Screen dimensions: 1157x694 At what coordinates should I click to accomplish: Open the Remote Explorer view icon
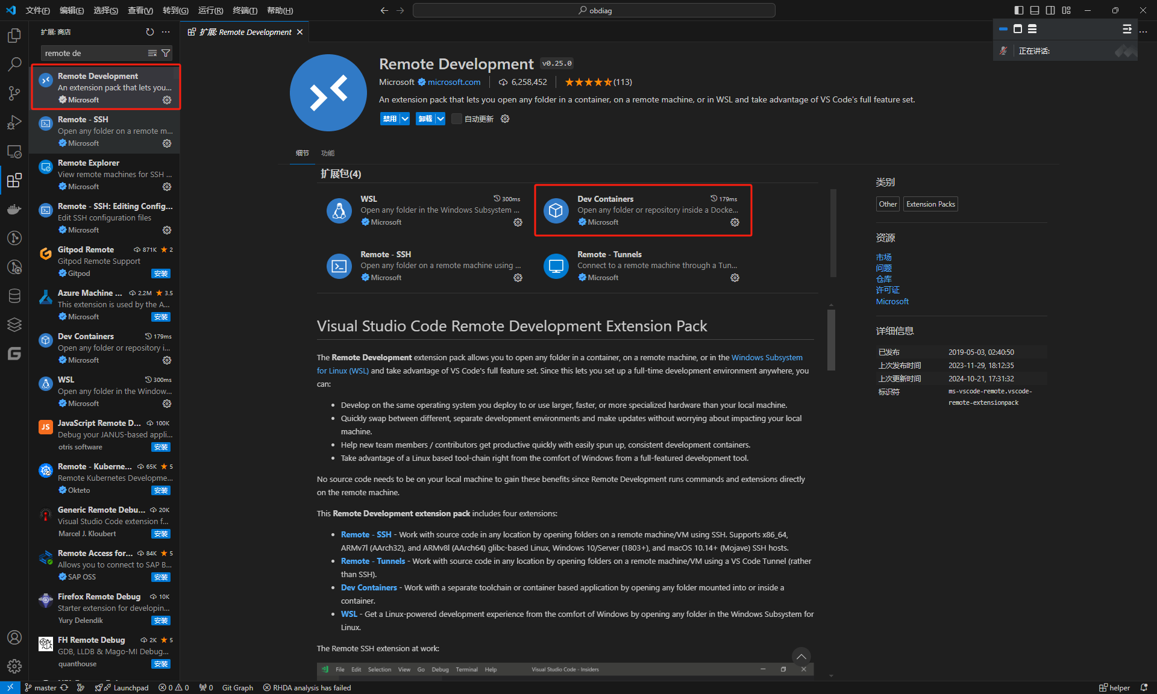14,151
